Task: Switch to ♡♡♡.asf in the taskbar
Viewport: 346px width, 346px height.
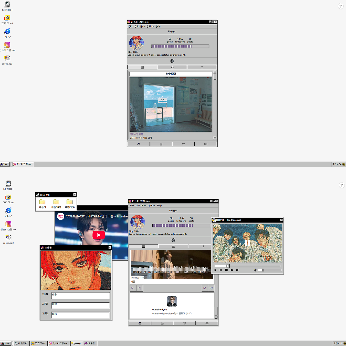Action: point(39,343)
